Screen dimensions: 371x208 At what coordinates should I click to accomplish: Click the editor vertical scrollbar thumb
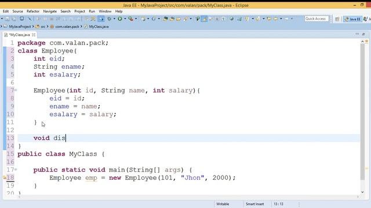tap(362, 112)
